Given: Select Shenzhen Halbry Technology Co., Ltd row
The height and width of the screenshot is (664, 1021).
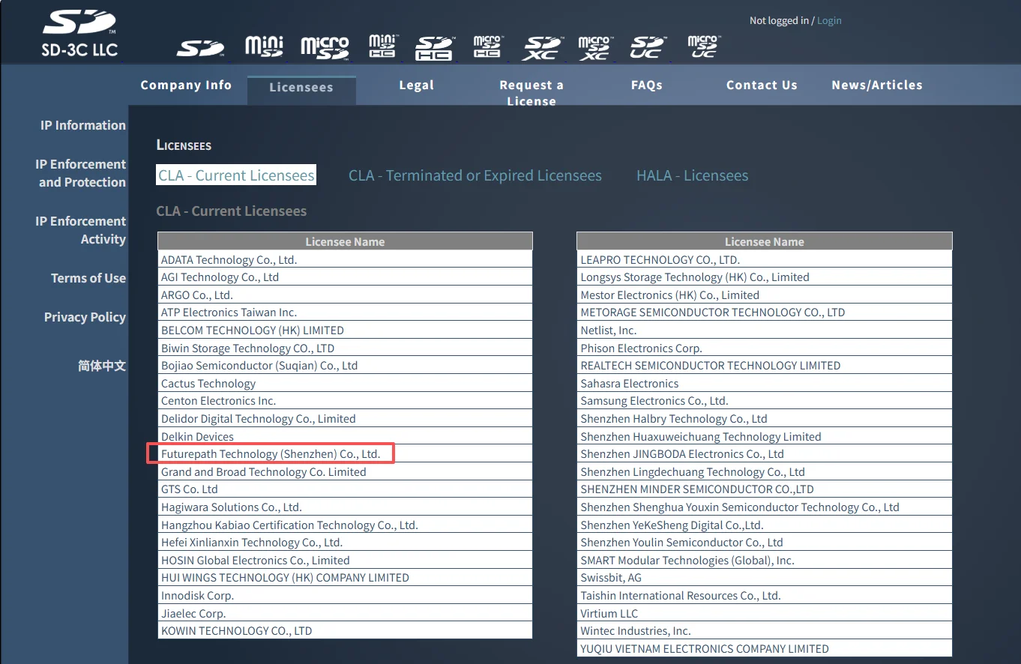Looking at the screenshot, I should coord(765,419).
